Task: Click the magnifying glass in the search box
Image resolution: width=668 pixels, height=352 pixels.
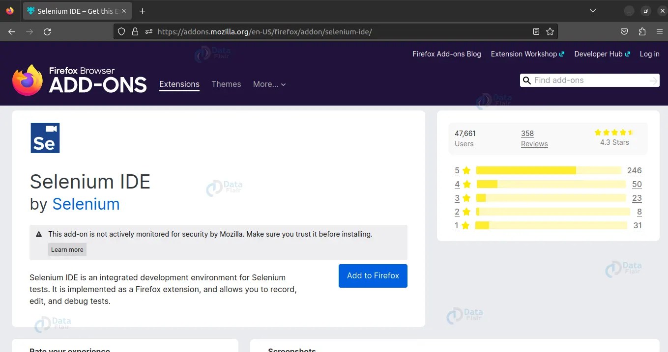Action: coord(526,80)
